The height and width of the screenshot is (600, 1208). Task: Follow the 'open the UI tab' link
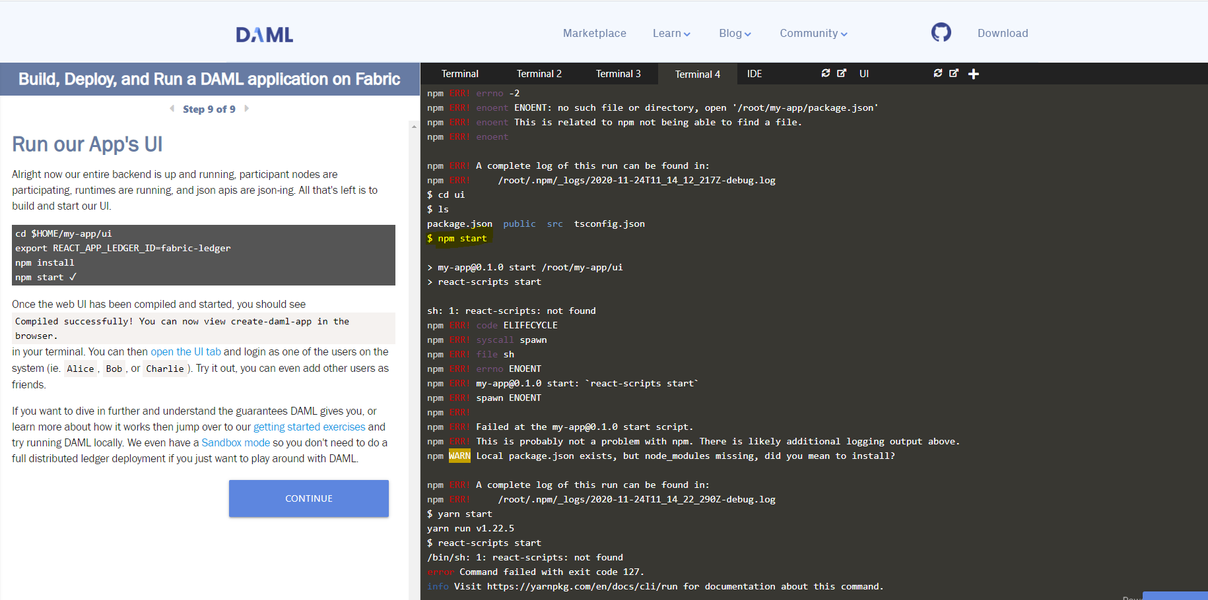(x=185, y=352)
